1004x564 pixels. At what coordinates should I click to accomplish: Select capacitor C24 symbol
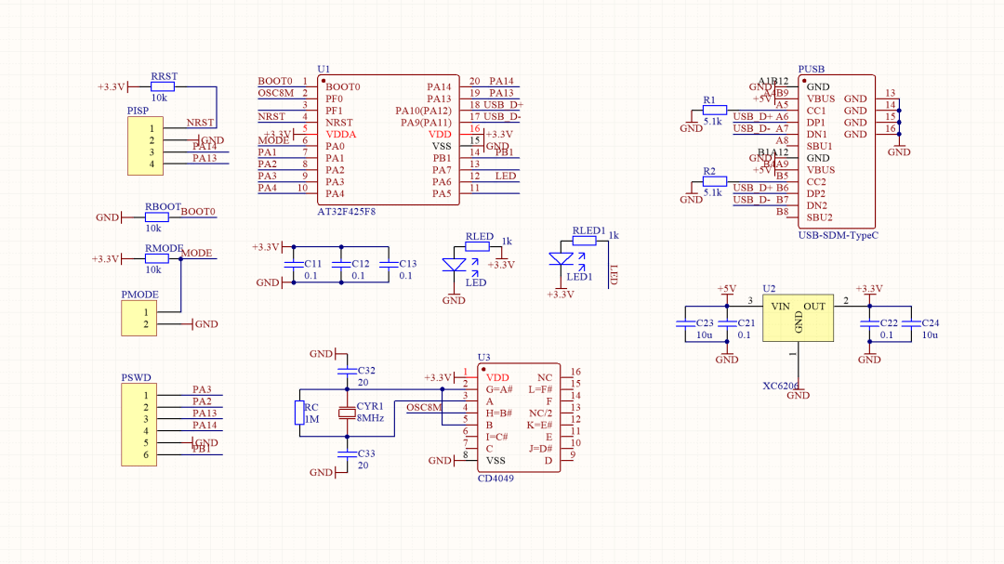click(911, 324)
